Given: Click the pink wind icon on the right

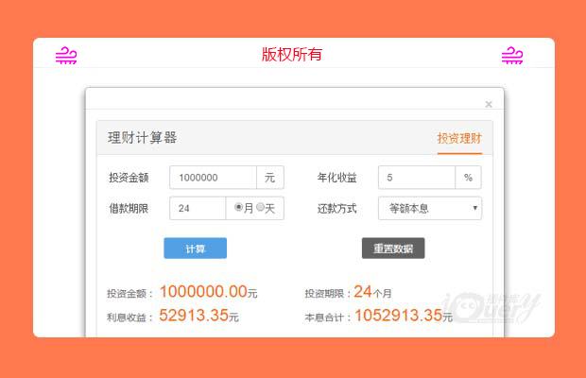Looking at the screenshot, I should click(x=511, y=56).
